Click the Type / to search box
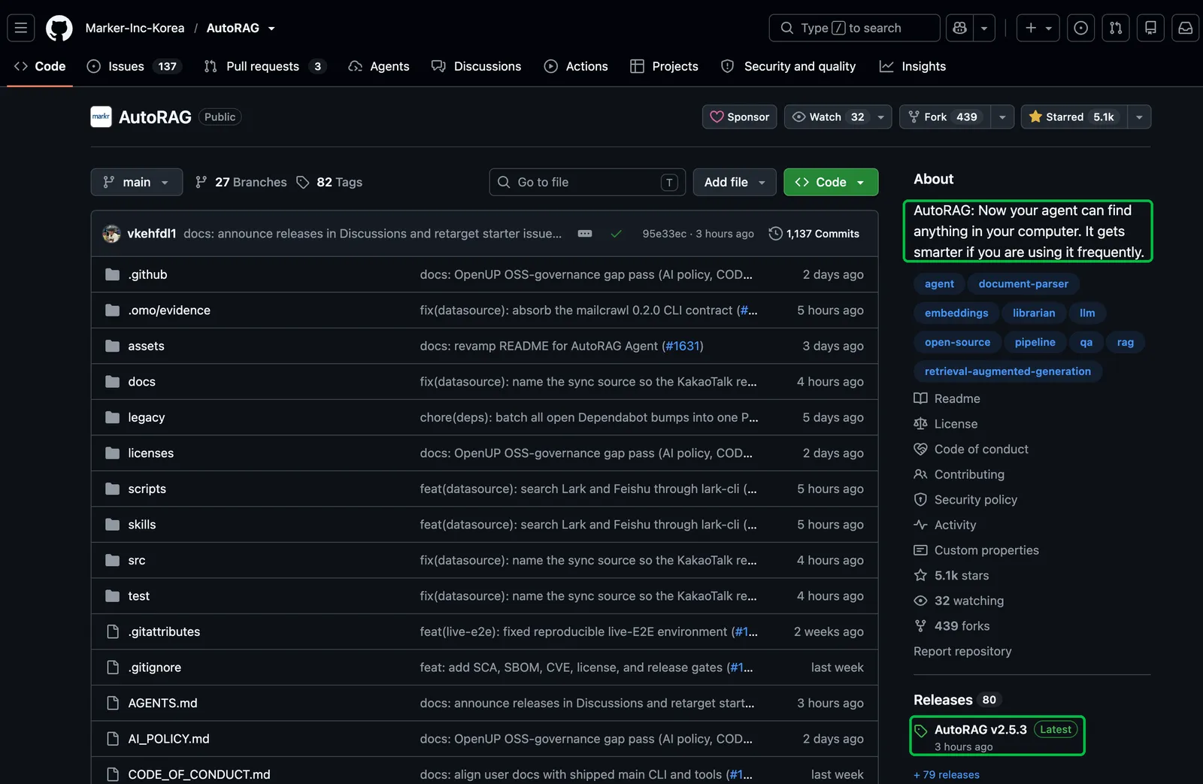 coord(854,28)
